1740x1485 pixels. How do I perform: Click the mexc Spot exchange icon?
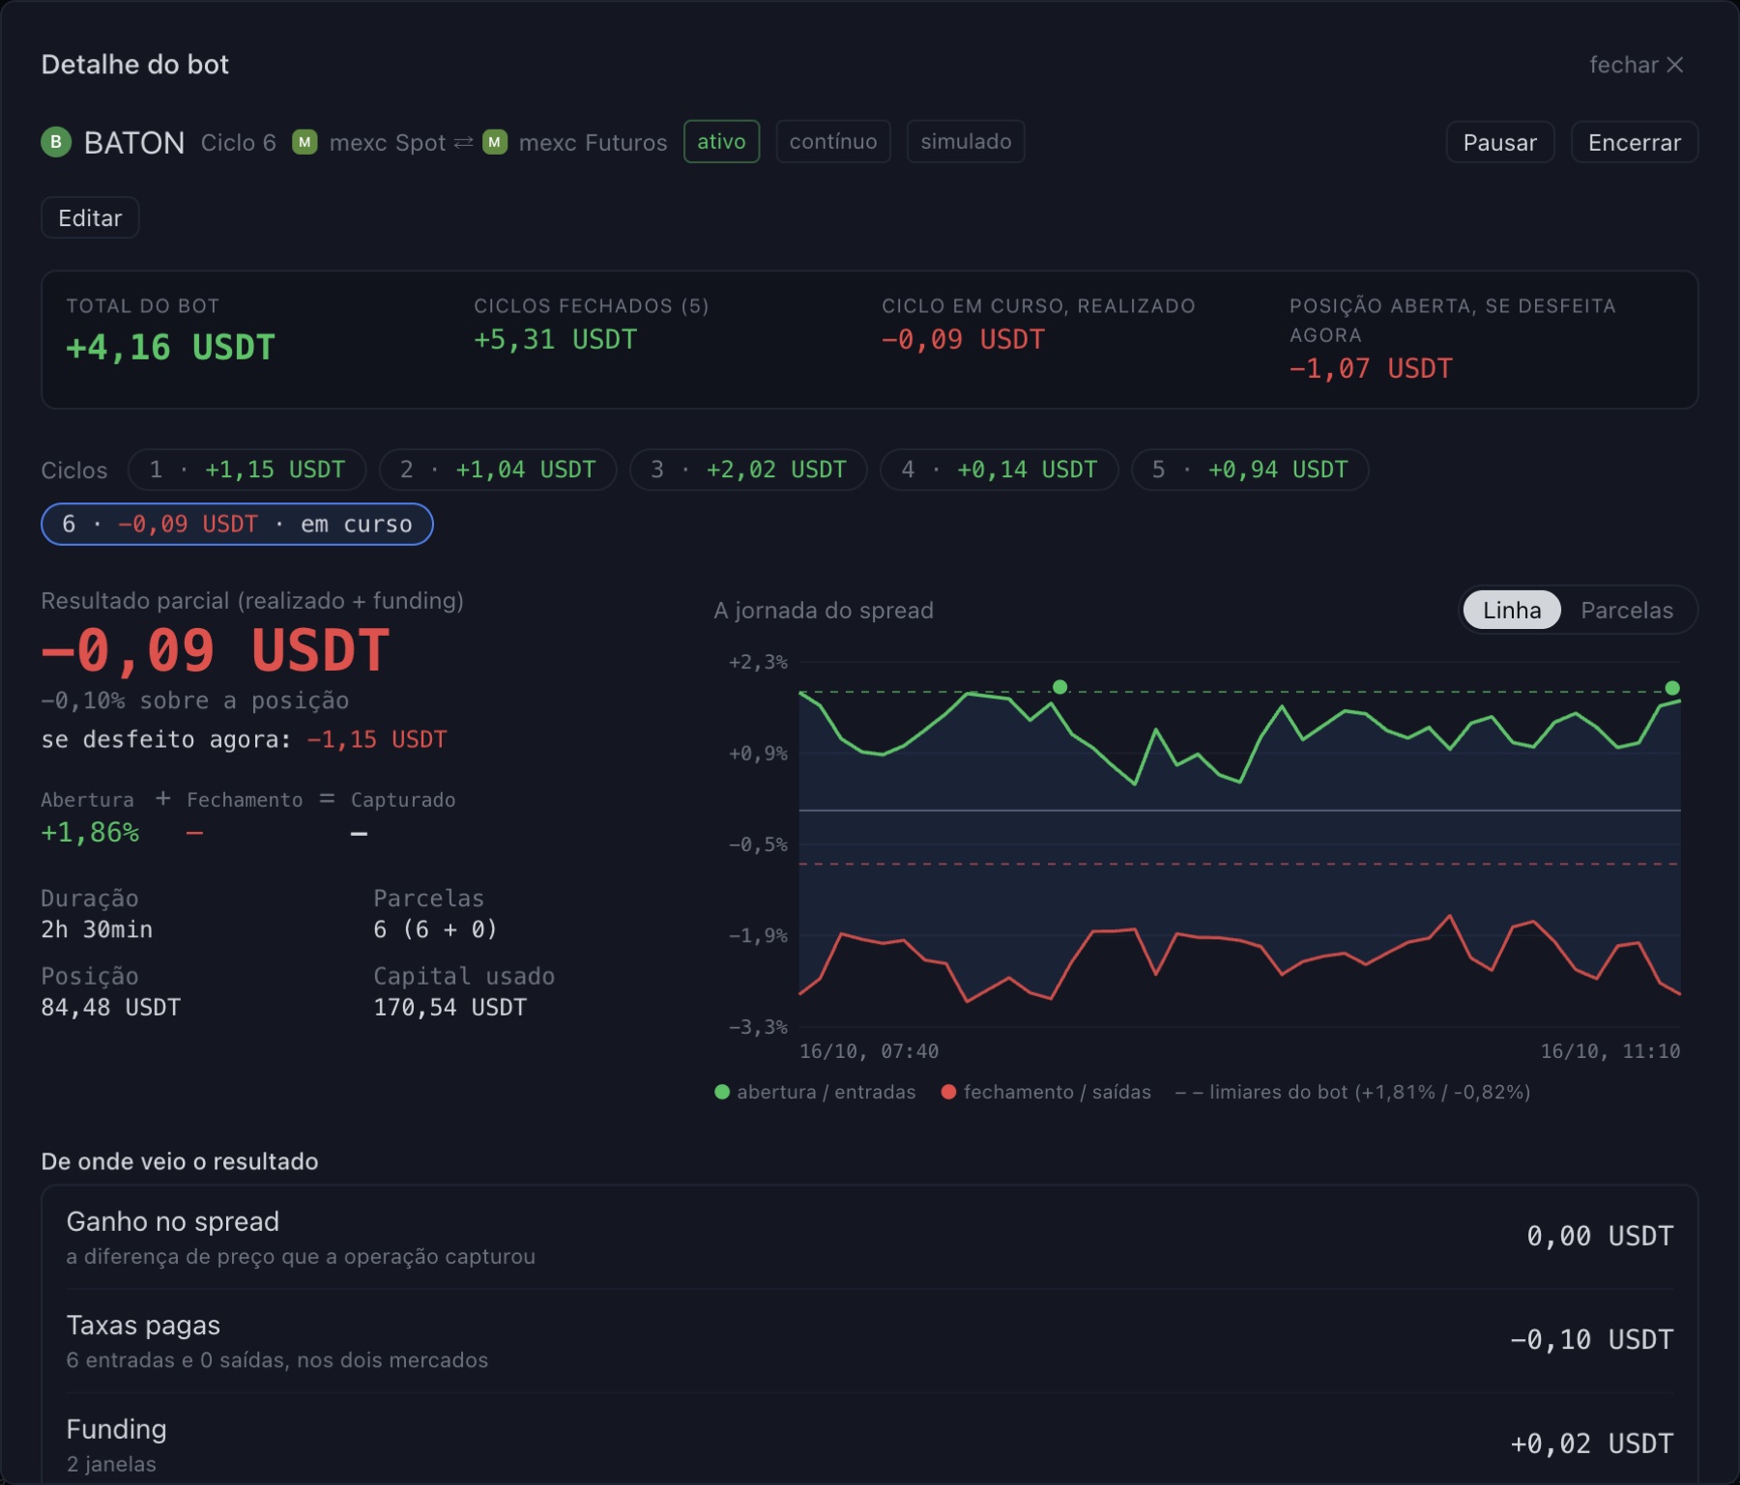tap(304, 142)
